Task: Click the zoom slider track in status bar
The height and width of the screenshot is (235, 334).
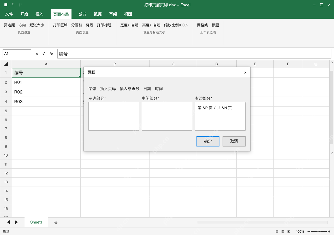Action: click(319, 231)
